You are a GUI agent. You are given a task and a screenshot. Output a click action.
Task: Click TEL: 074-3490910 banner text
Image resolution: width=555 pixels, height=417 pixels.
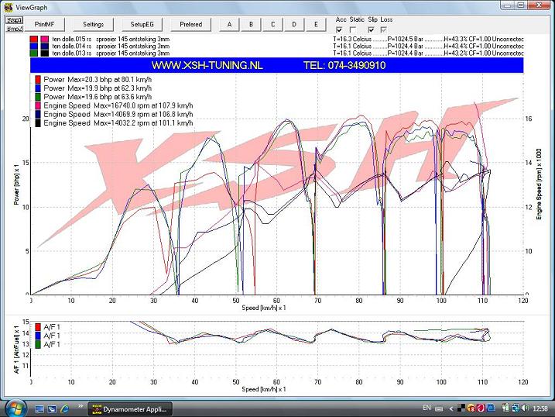tap(344, 65)
